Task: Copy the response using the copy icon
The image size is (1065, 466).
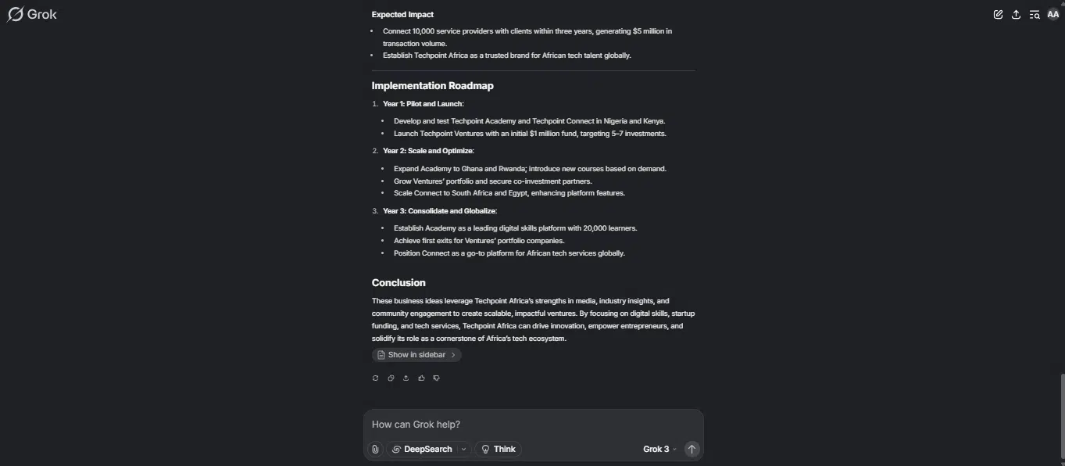Action: (391, 378)
